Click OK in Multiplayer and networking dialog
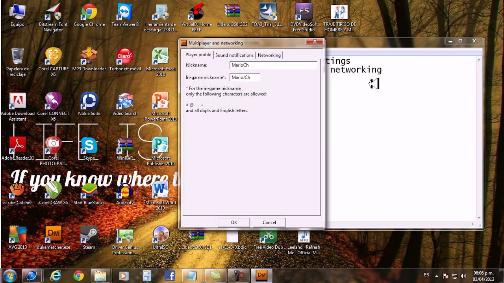The height and width of the screenshot is (283, 504). (x=234, y=222)
